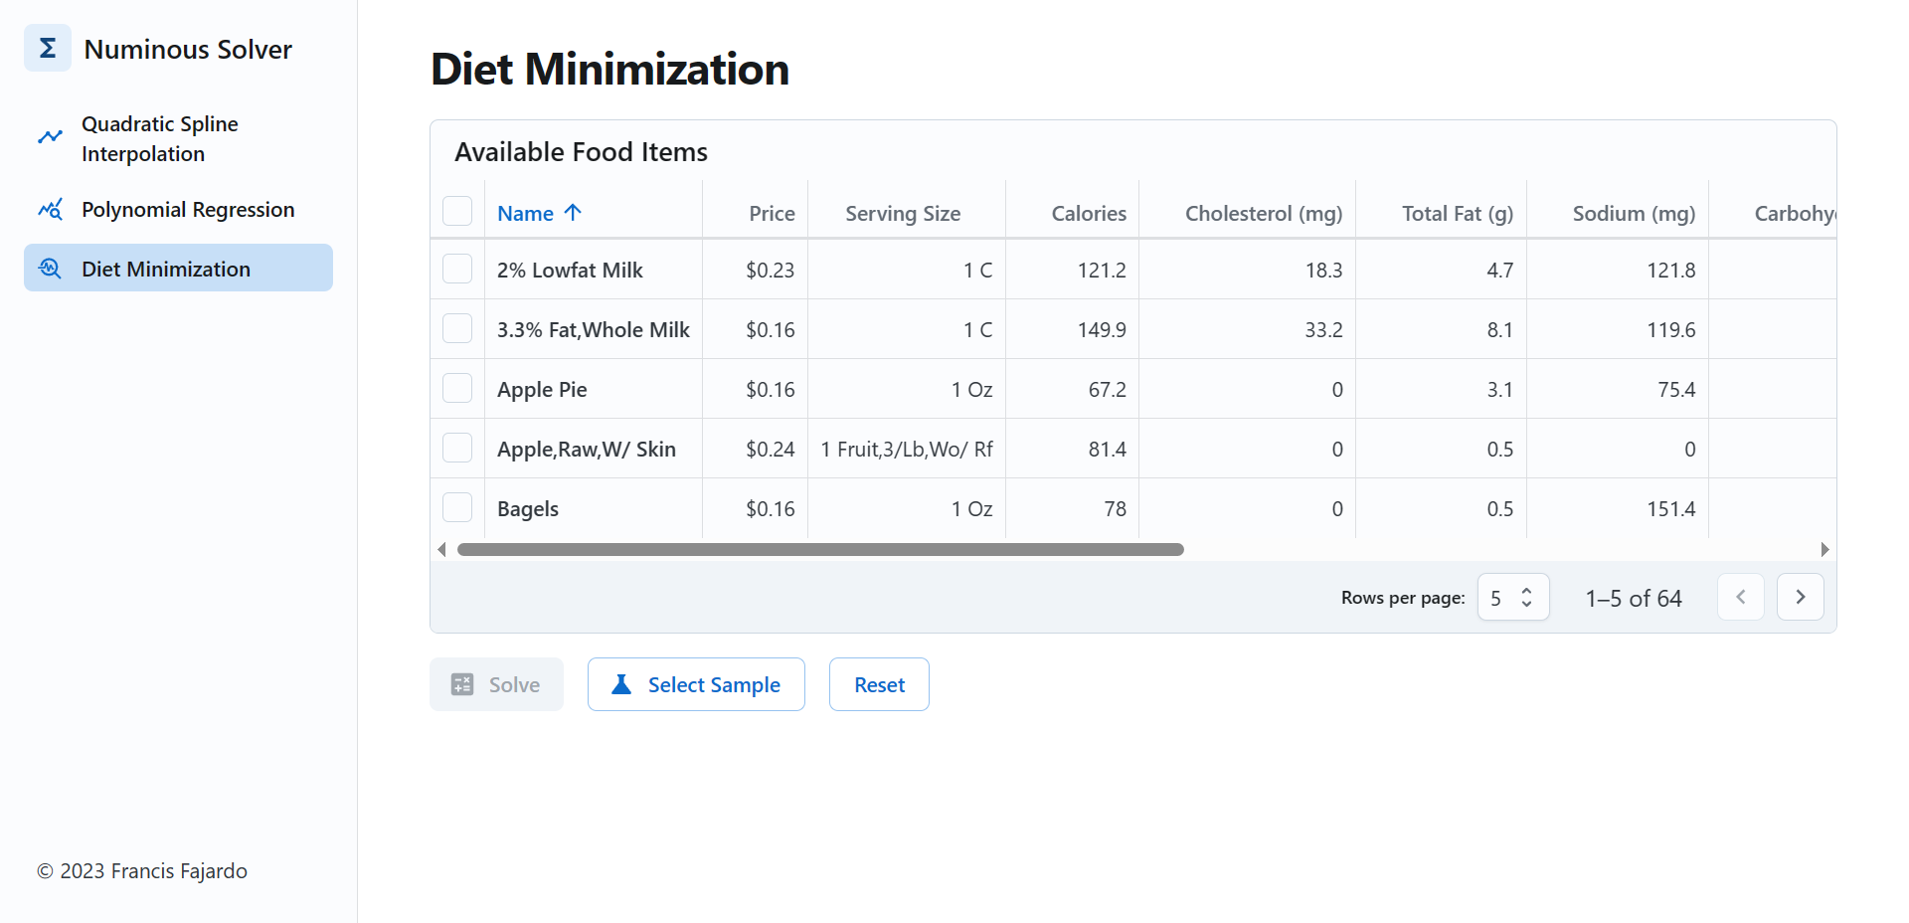
Task: Click the Polynomial Regression scatter icon
Action: point(51,209)
